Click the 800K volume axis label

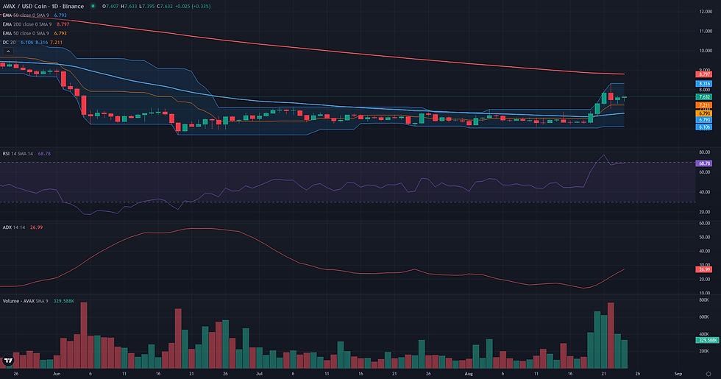[703, 300]
